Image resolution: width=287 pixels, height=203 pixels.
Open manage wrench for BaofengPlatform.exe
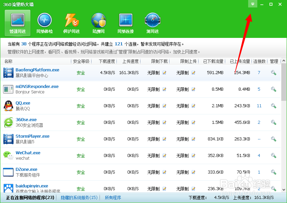tap(273, 73)
